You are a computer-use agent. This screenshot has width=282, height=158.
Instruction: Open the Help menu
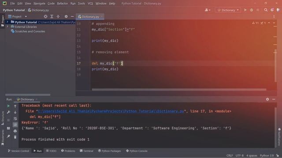(112, 4)
